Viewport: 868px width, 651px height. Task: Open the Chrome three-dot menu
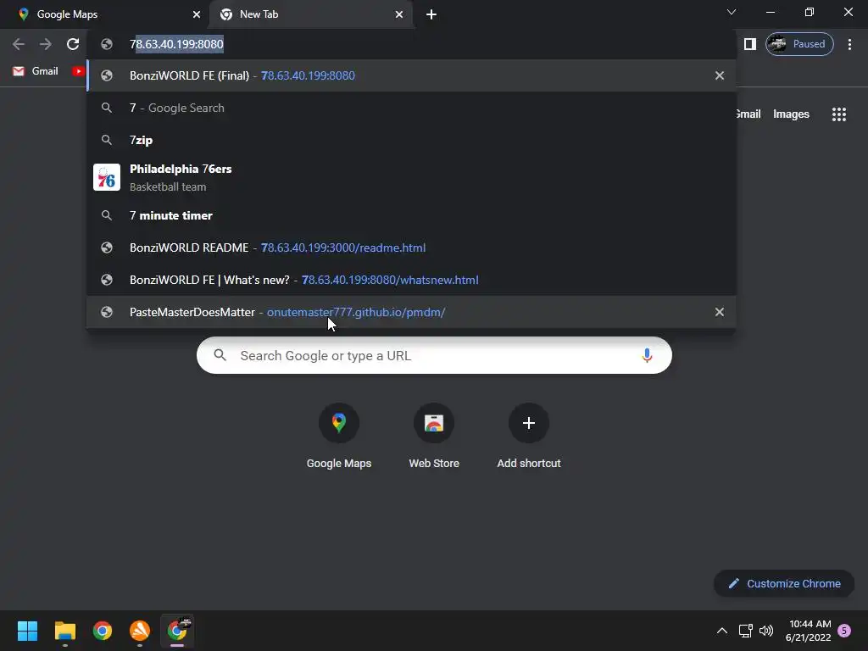click(849, 44)
